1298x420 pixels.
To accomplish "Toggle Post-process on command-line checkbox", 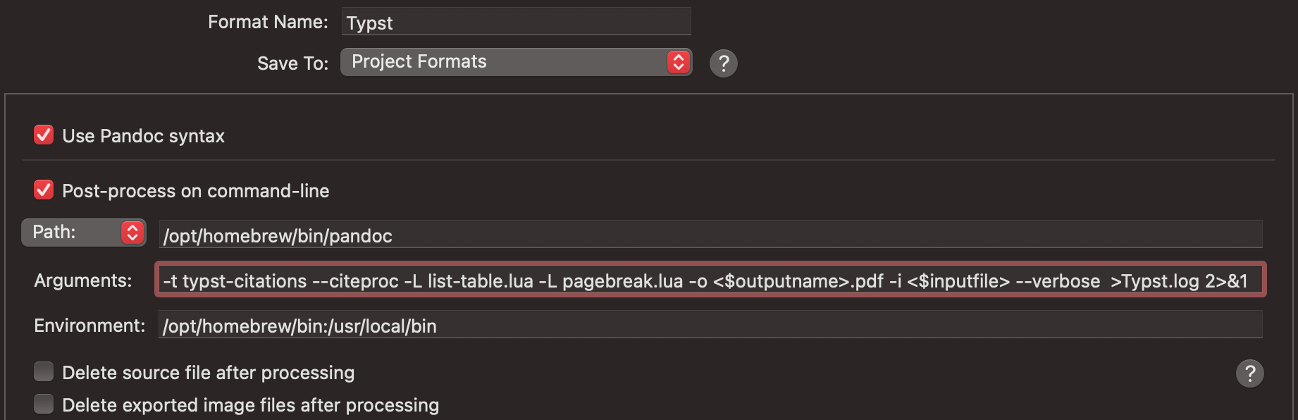I will pos(44,190).
